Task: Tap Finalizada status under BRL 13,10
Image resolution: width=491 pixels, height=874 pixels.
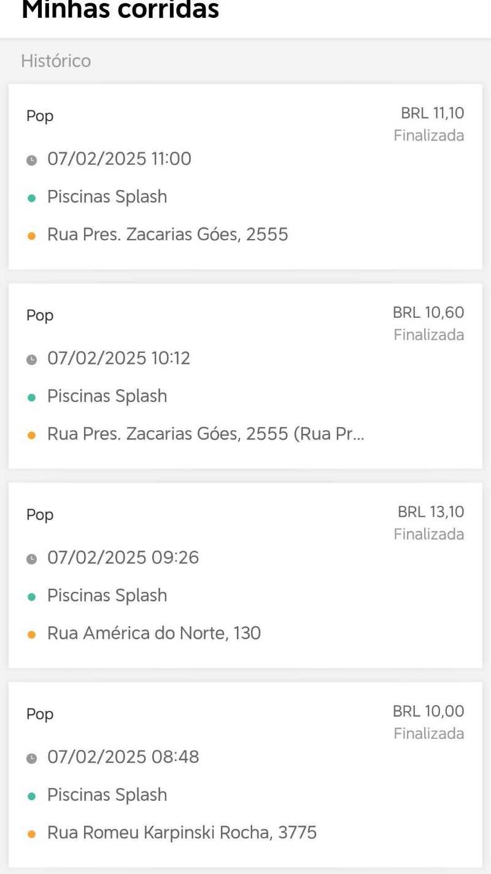Action: [x=428, y=534]
